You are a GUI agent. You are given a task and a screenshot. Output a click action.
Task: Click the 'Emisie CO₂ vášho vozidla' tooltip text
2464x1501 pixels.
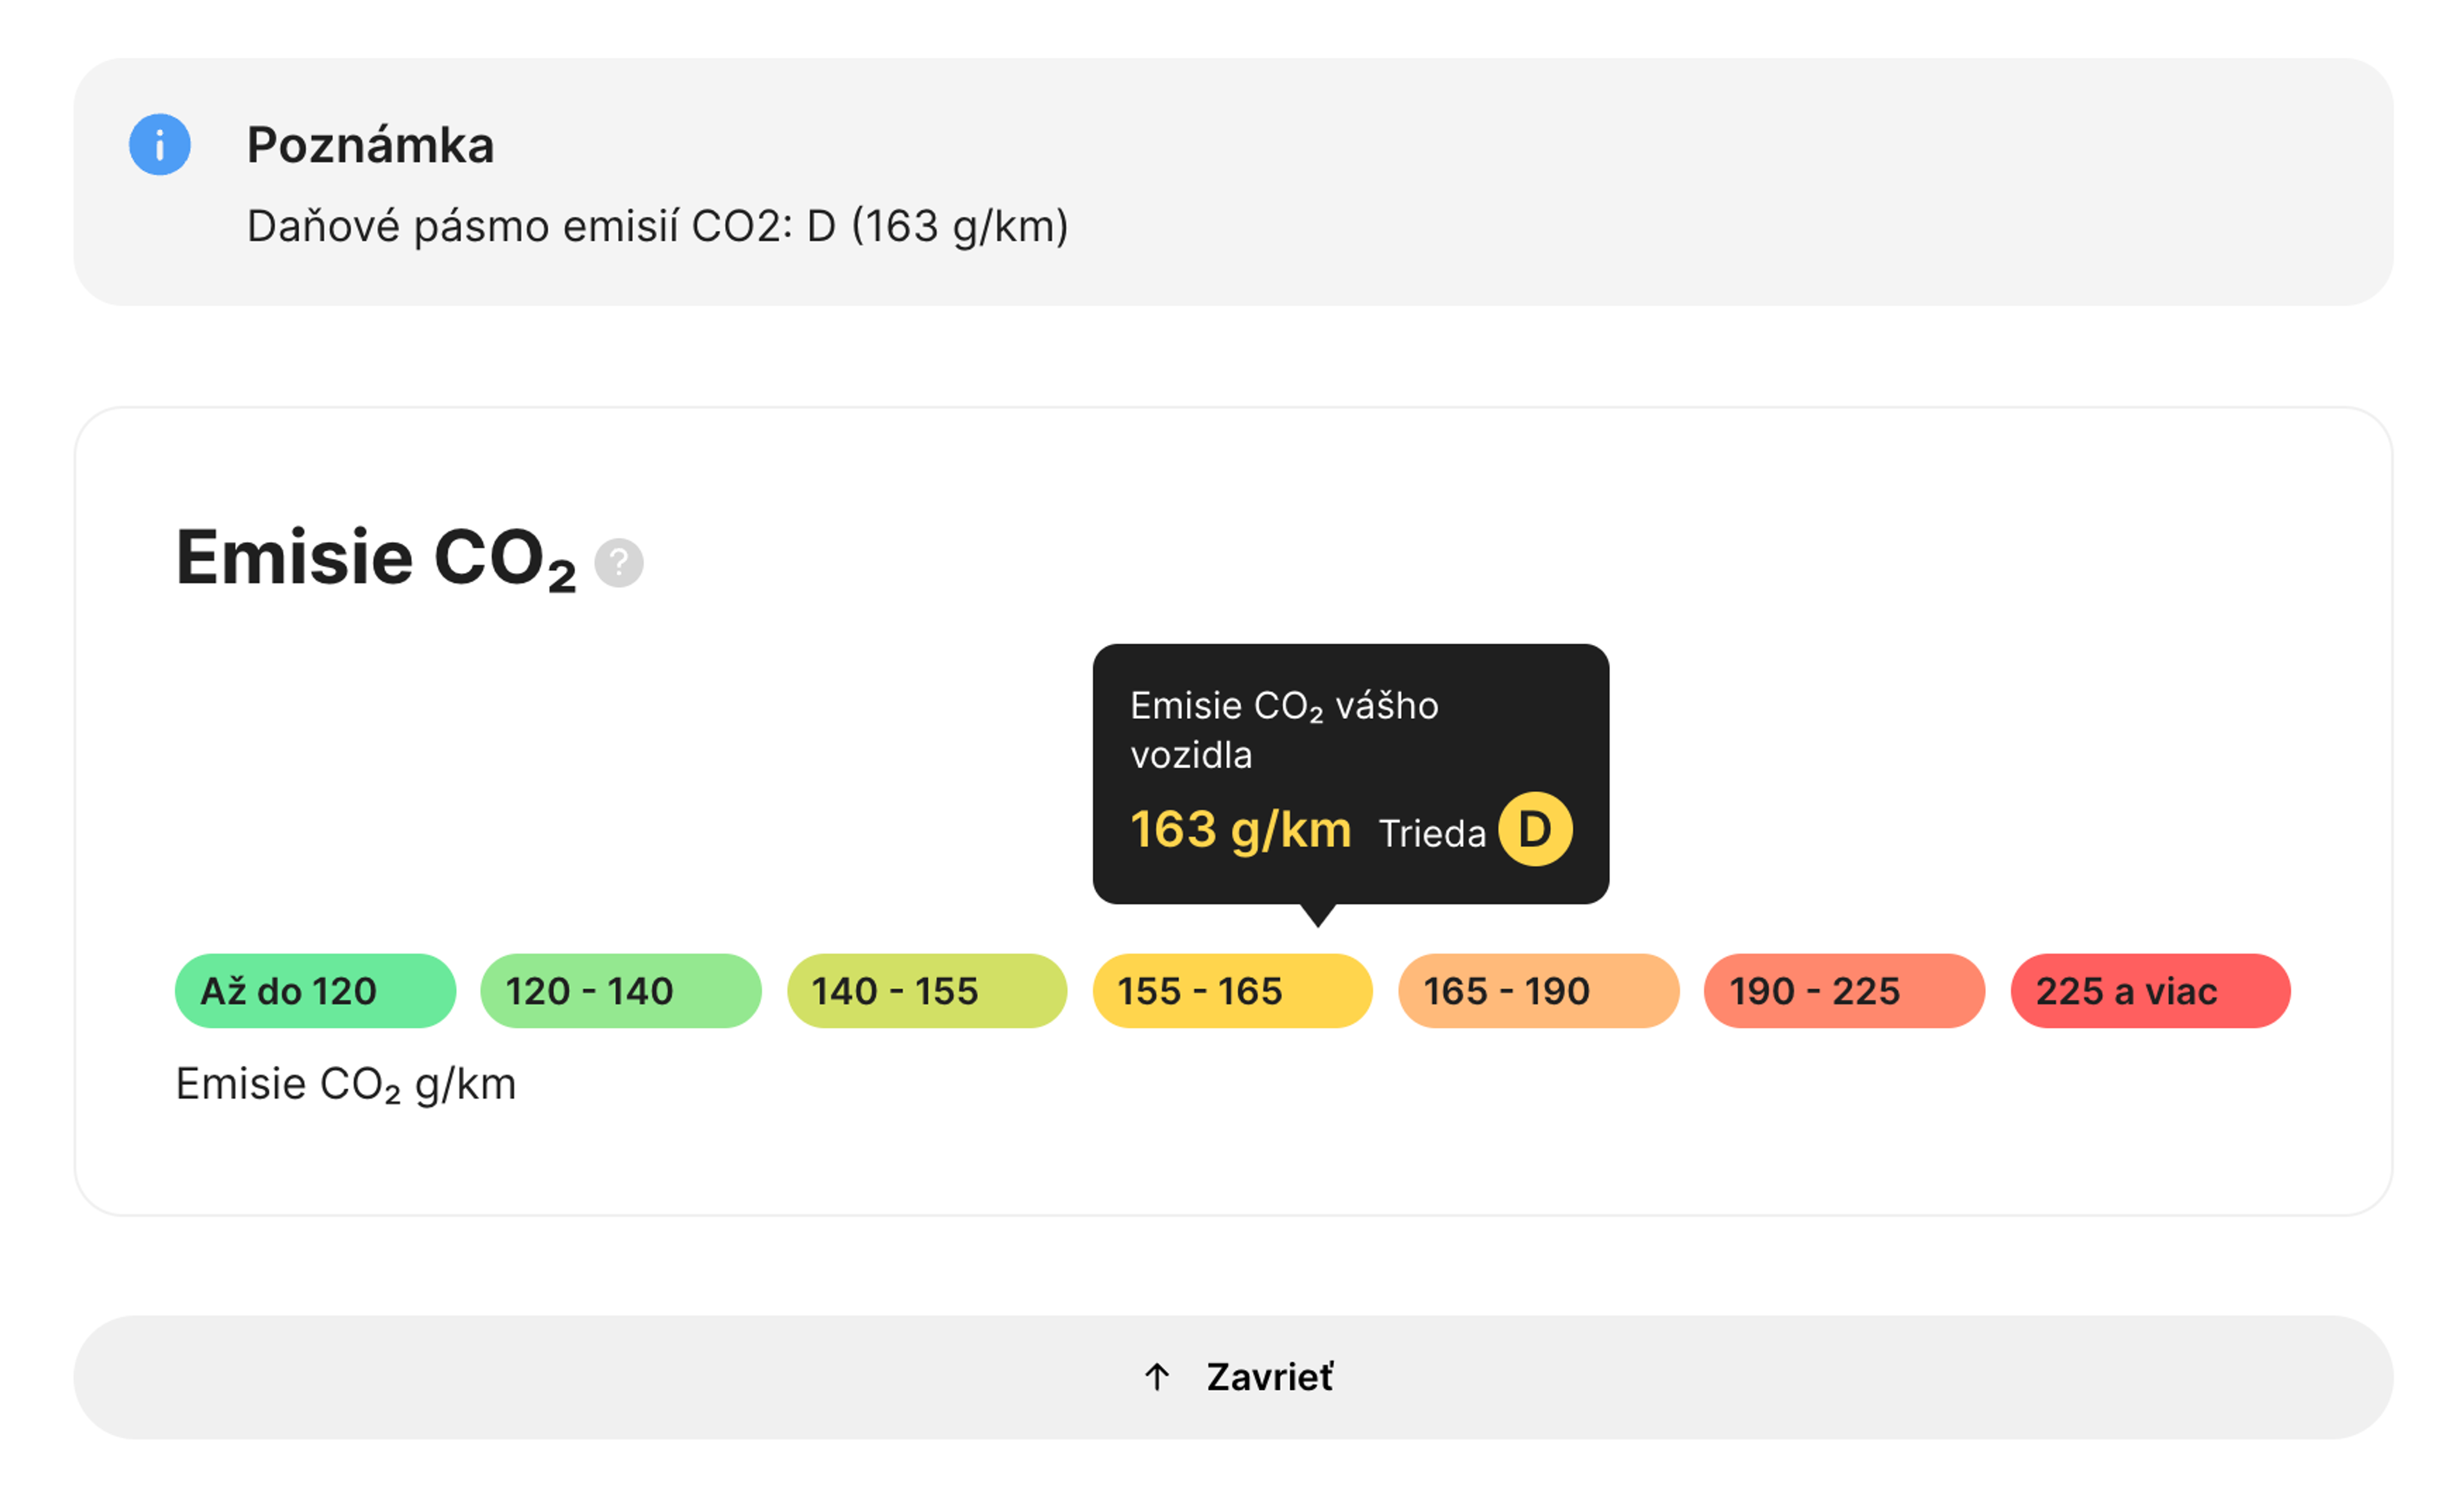pyautogui.click(x=1285, y=730)
